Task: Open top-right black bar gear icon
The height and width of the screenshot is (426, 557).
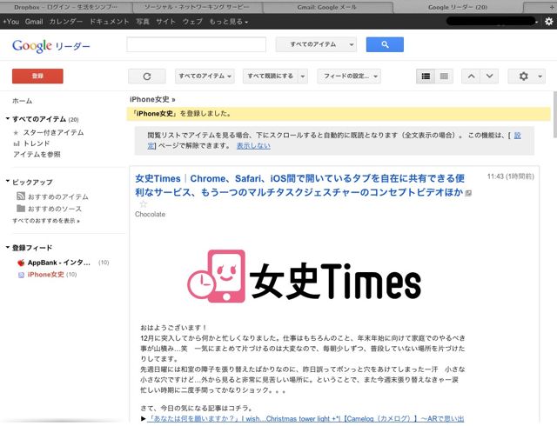Action: pyautogui.click(x=549, y=22)
